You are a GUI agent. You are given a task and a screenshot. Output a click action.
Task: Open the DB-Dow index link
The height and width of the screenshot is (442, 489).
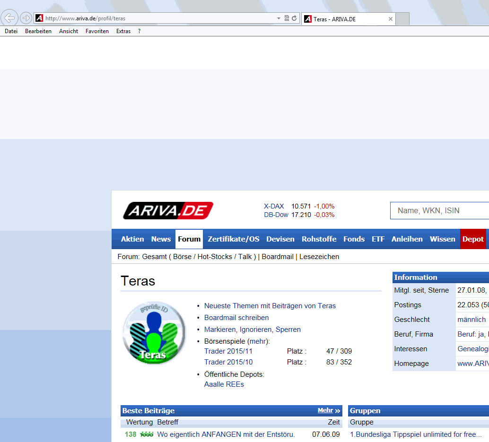tap(276, 215)
